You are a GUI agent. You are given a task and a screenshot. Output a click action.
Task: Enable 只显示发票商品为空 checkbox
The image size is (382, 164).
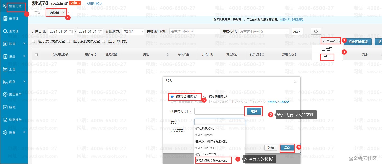coord(33,41)
